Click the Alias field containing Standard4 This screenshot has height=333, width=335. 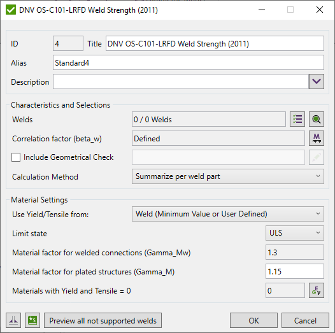click(189, 62)
